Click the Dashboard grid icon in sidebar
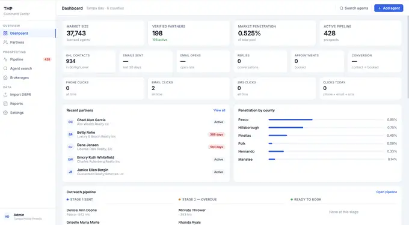The height and width of the screenshot is (225, 409). (x=5, y=33)
